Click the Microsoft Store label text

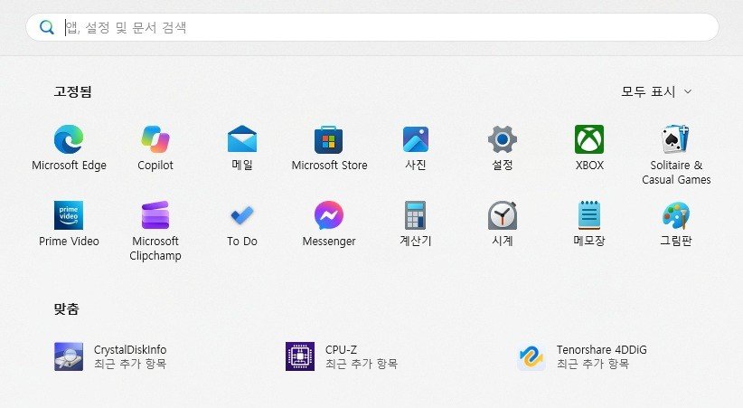pyautogui.click(x=329, y=165)
